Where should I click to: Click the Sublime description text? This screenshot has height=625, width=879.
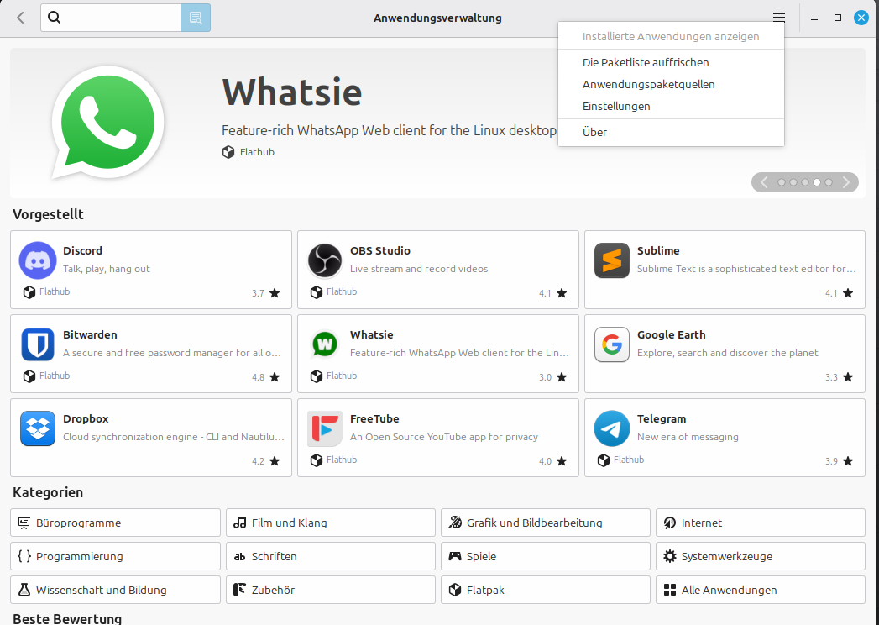tap(746, 269)
